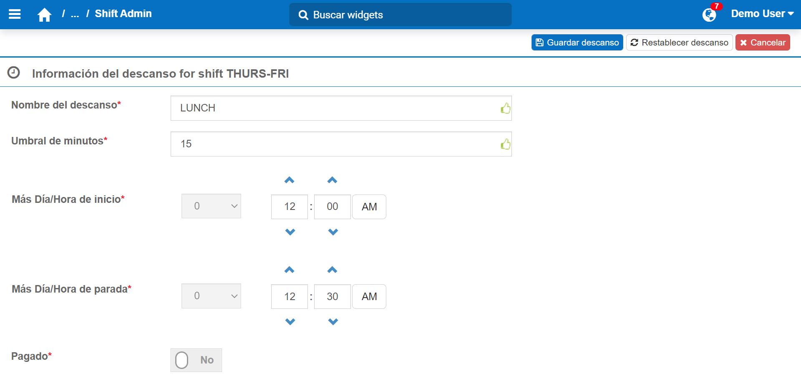The width and height of the screenshot is (801, 389).
Task: Go to the home page icon
Action: (44, 15)
